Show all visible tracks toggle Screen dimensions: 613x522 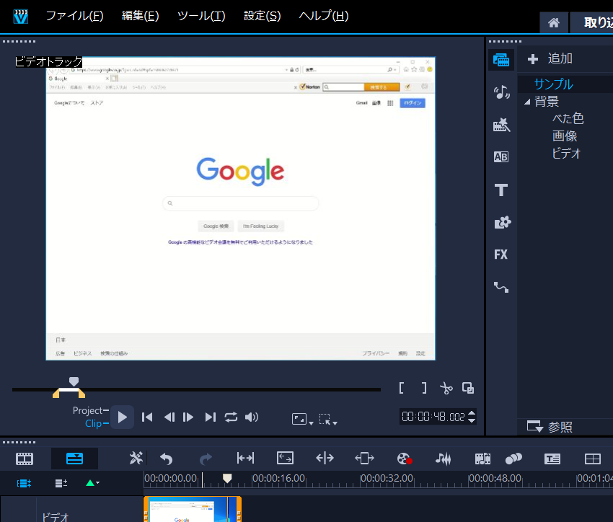[24, 483]
